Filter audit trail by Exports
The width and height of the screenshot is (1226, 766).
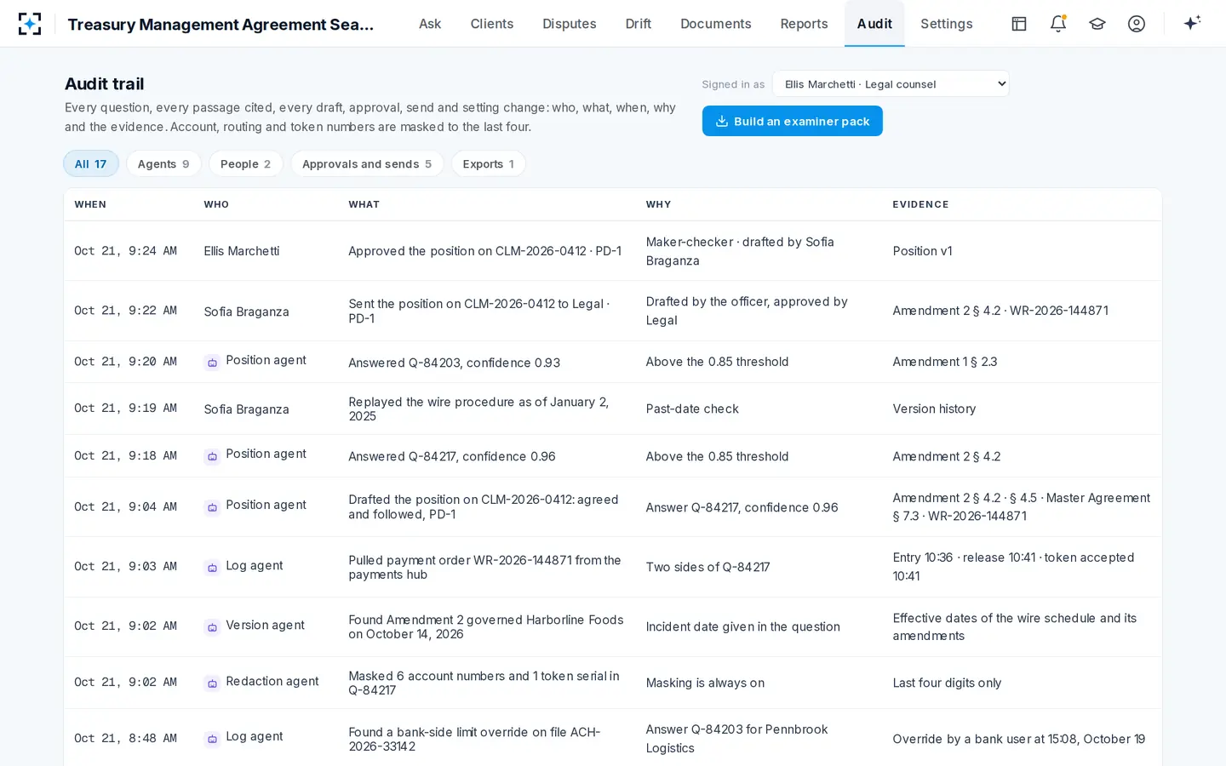click(489, 163)
